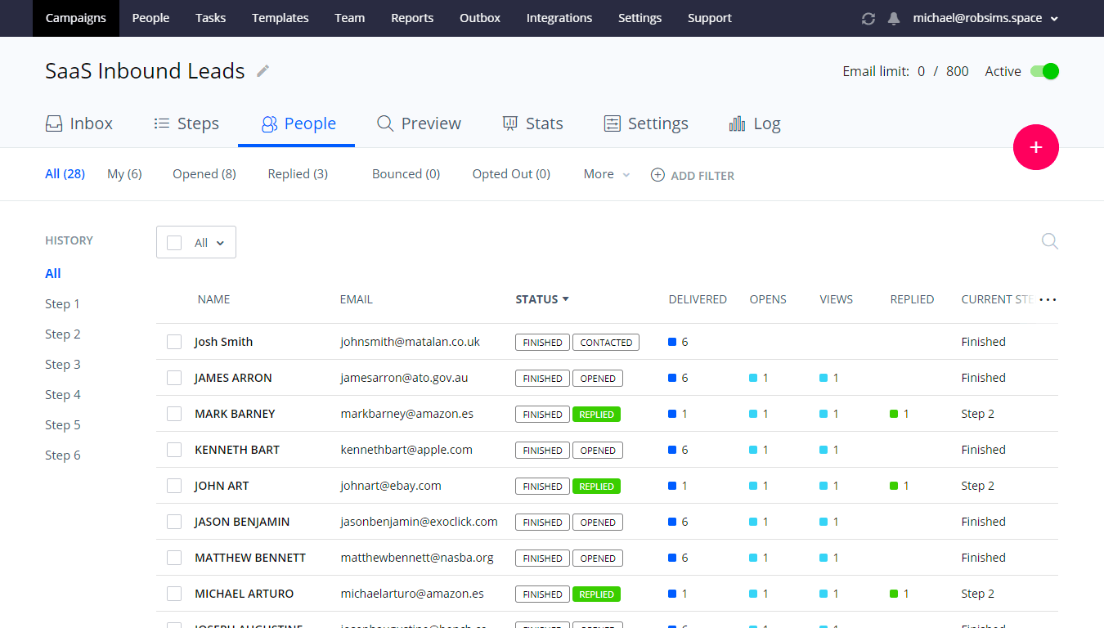Image resolution: width=1104 pixels, height=628 pixels.
Task: Click the search magnifier above the people table
Action: [x=1049, y=241]
